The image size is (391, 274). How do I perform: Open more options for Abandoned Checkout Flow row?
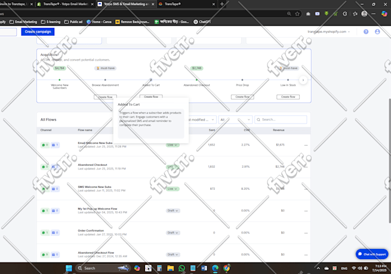click(x=306, y=255)
